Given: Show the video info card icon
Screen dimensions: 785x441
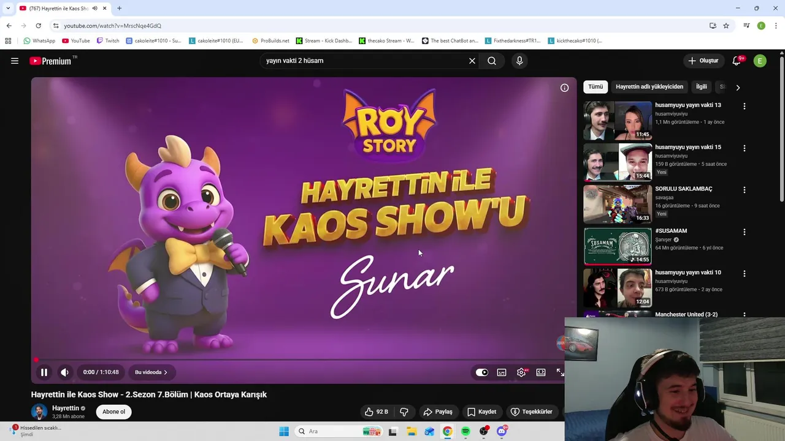Looking at the screenshot, I should click(x=564, y=88).
